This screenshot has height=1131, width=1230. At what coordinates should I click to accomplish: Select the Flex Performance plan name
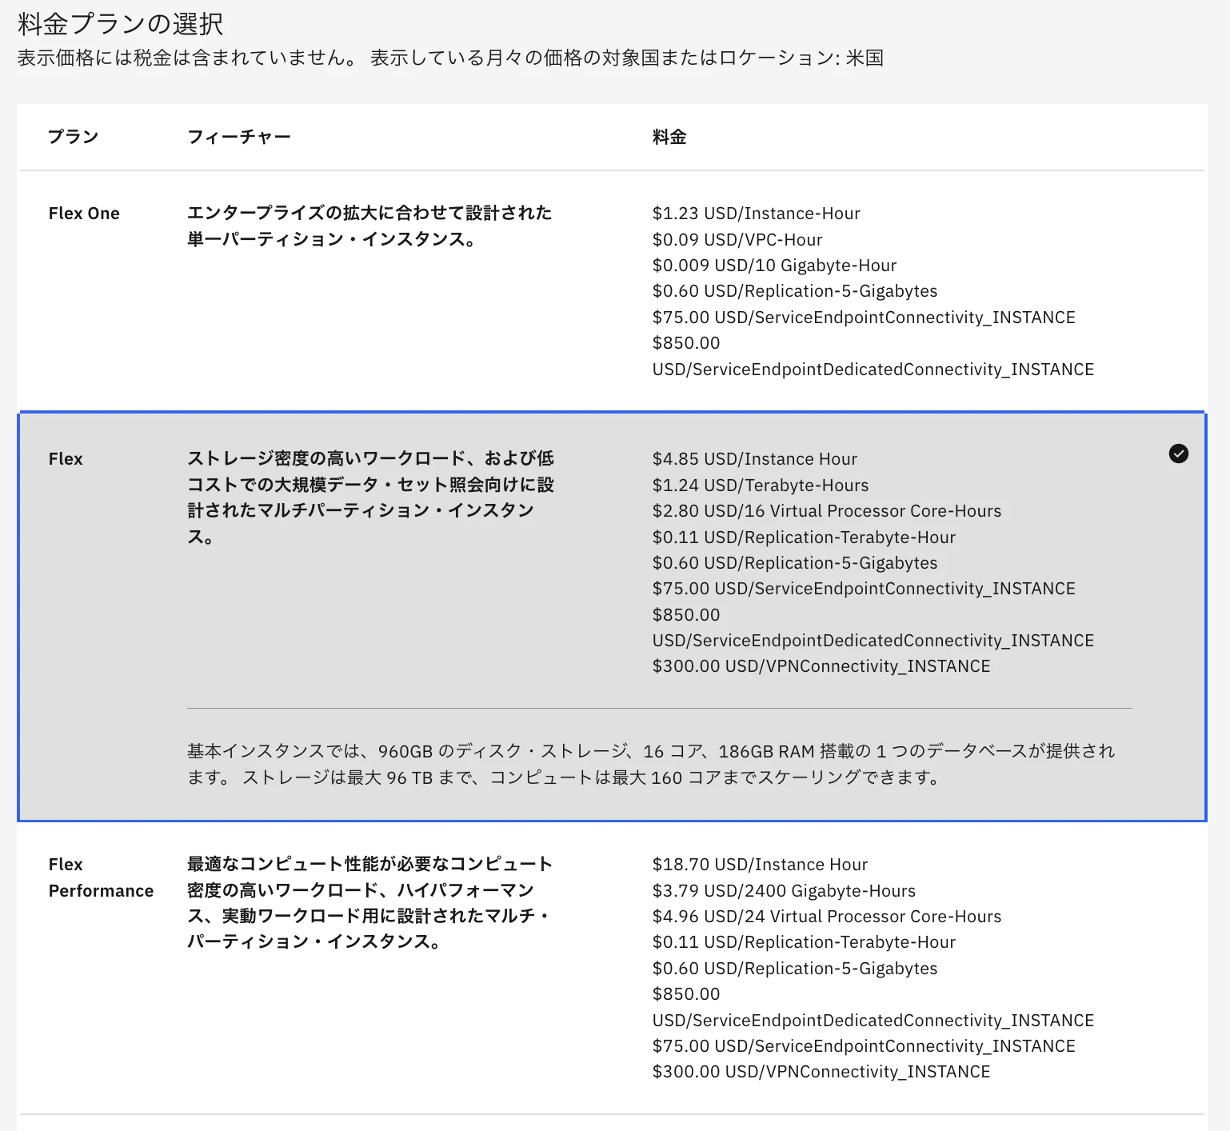tap(101, 877)
